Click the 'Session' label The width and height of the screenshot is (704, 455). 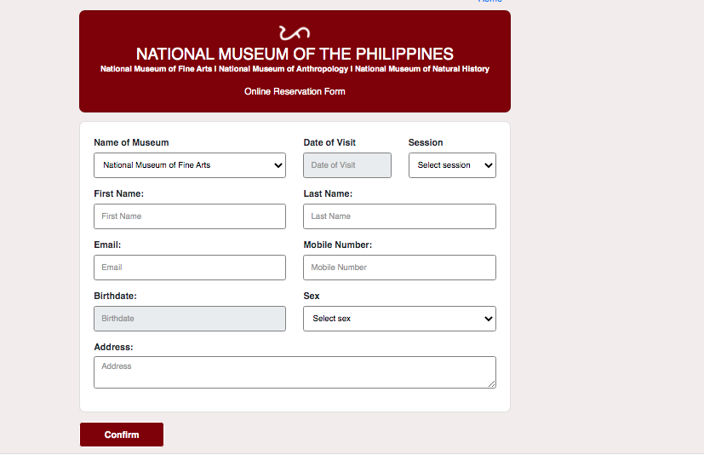pos(426,142)
